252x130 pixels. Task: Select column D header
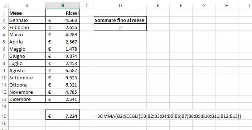coord(120,5)
